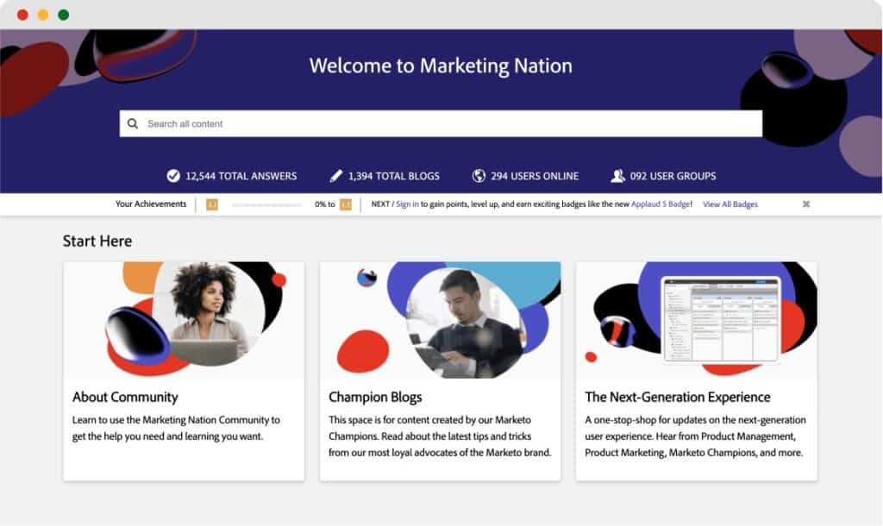Open the Applaud 5 Badge link

(661, 204)
